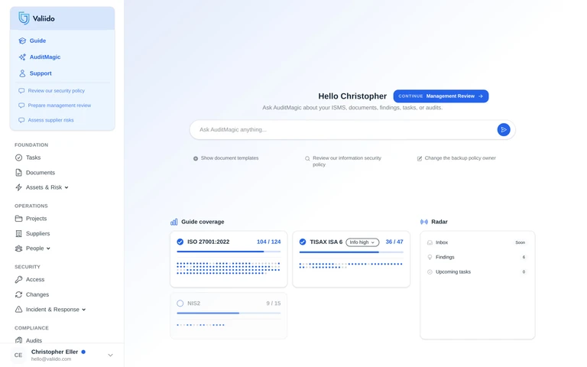587x367 pixels.
Task: Click the Projects folder icon
Action: click(x=18, y=219)
